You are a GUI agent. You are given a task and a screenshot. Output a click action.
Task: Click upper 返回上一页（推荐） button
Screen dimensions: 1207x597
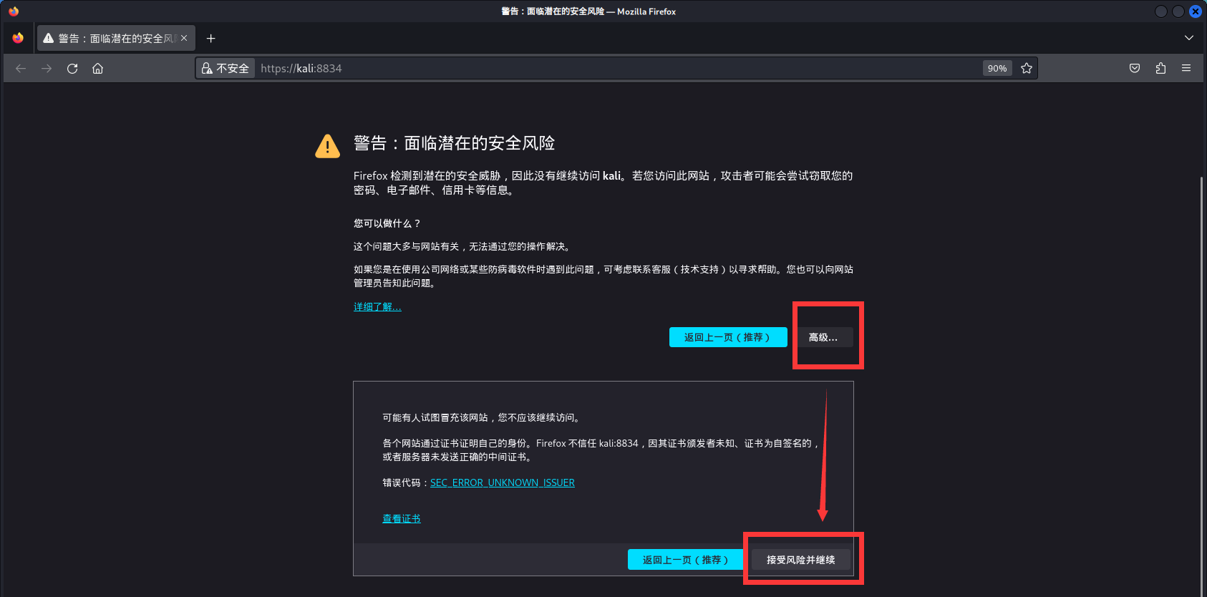click(x=728, y=337)
